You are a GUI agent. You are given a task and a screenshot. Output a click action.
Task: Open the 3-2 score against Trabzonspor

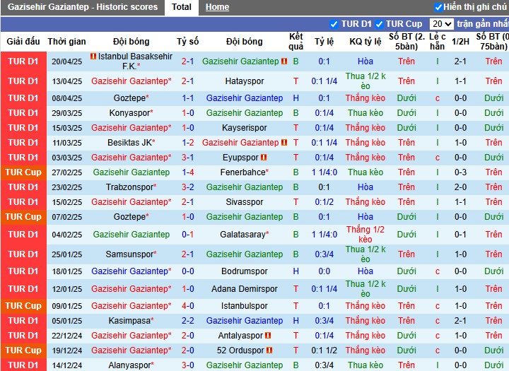(187, 187)
